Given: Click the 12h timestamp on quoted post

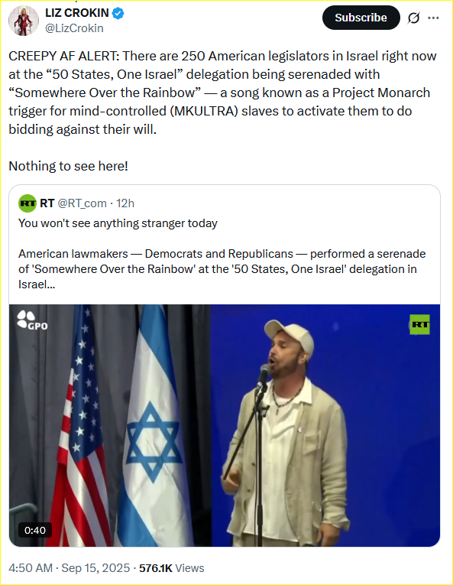Looking at the screenshot, I should 125,203.
